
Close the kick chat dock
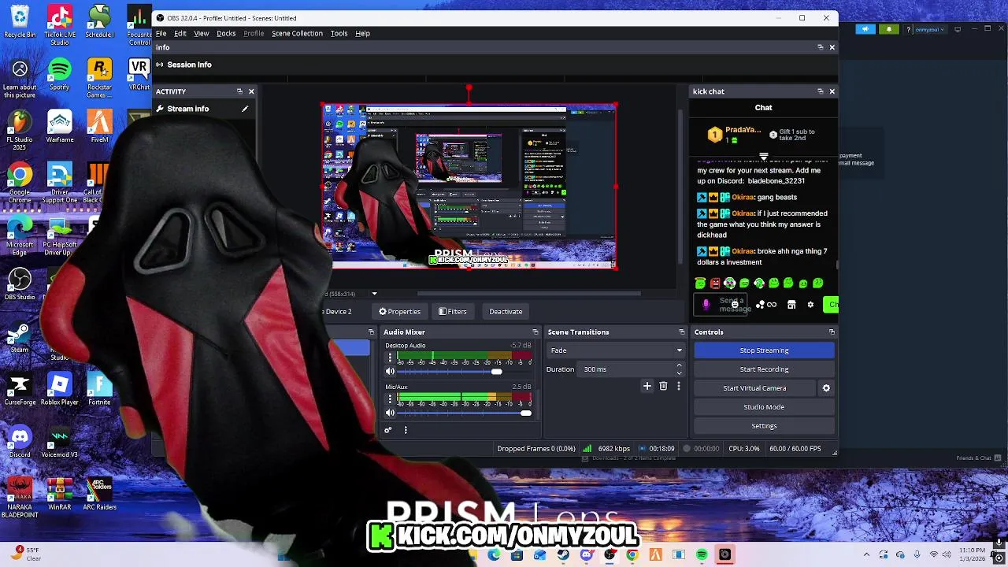pyautogui.click(x=832, y=91)
